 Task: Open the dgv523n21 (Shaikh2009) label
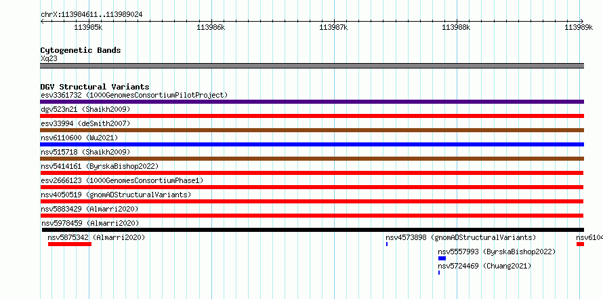click(85, 109)
